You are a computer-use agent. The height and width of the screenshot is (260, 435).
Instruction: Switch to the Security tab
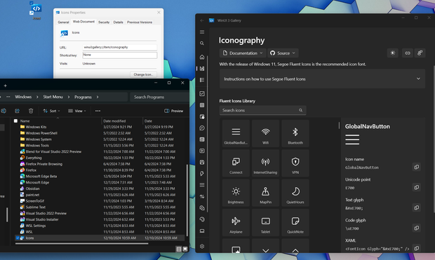pyautogui.click(x=104, y=22)
